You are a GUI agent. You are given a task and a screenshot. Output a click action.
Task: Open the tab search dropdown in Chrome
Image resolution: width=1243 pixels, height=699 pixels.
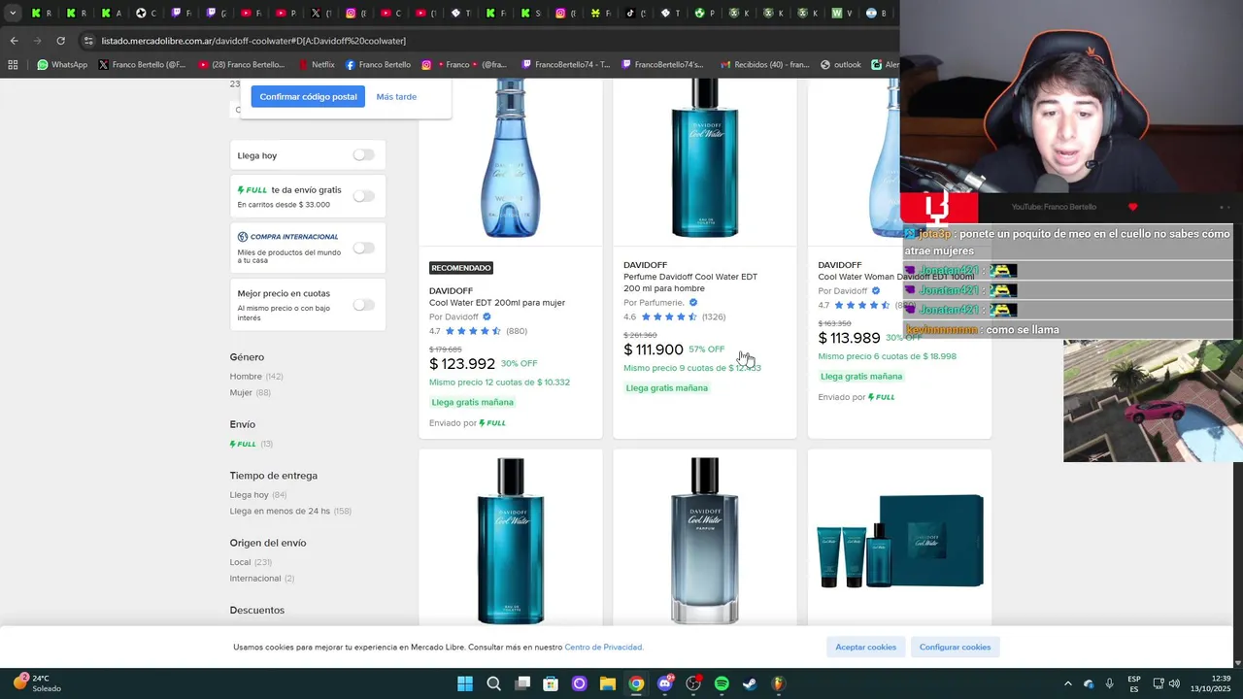(x=13, y=13)
